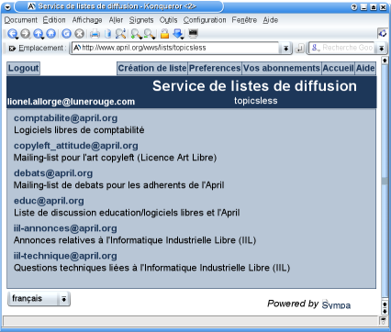The height and width of the screenshot is (332, 391).
Task: Click the lionel.allorge@lunerouge.com text
Action: 71,102
